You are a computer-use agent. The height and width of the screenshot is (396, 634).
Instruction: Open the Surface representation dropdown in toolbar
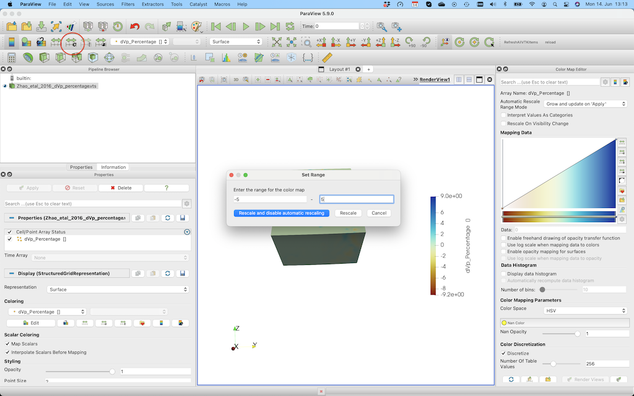(236, 42)
